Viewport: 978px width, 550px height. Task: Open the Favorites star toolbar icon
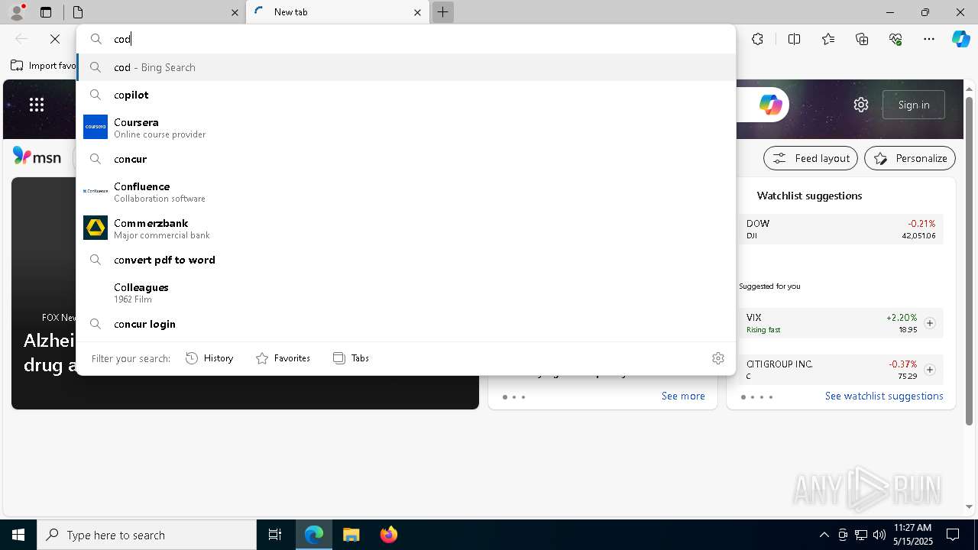point(828,39)
